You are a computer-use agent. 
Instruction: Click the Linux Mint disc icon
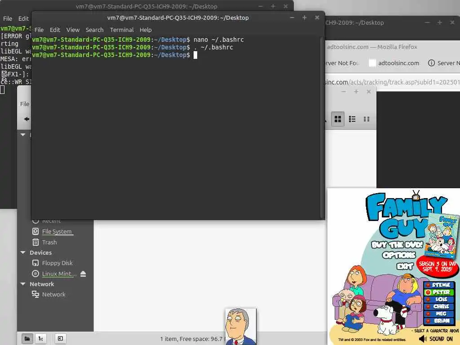(x=35, y=274)
